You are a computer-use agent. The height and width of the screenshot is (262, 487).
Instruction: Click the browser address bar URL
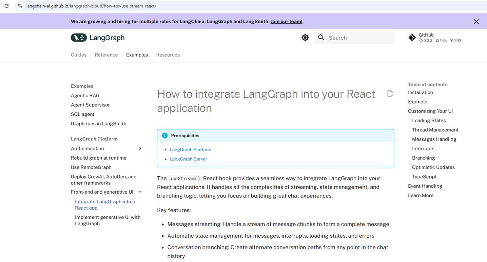coord(91,6)
